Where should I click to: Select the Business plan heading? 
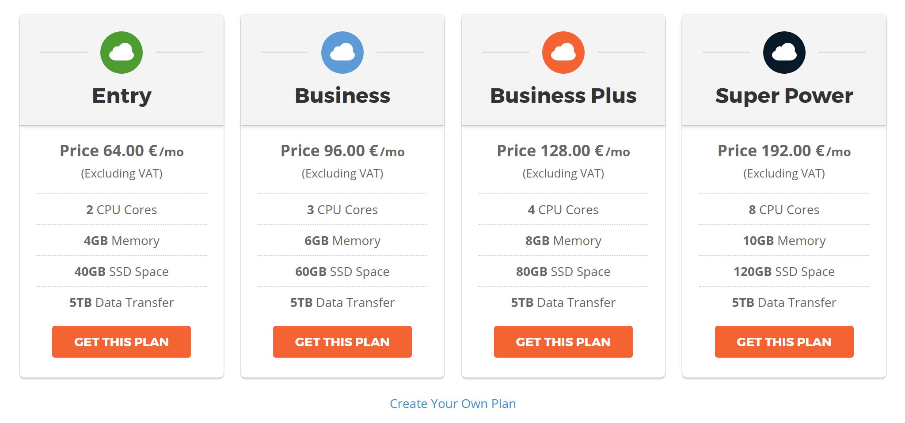click(342, 96)
